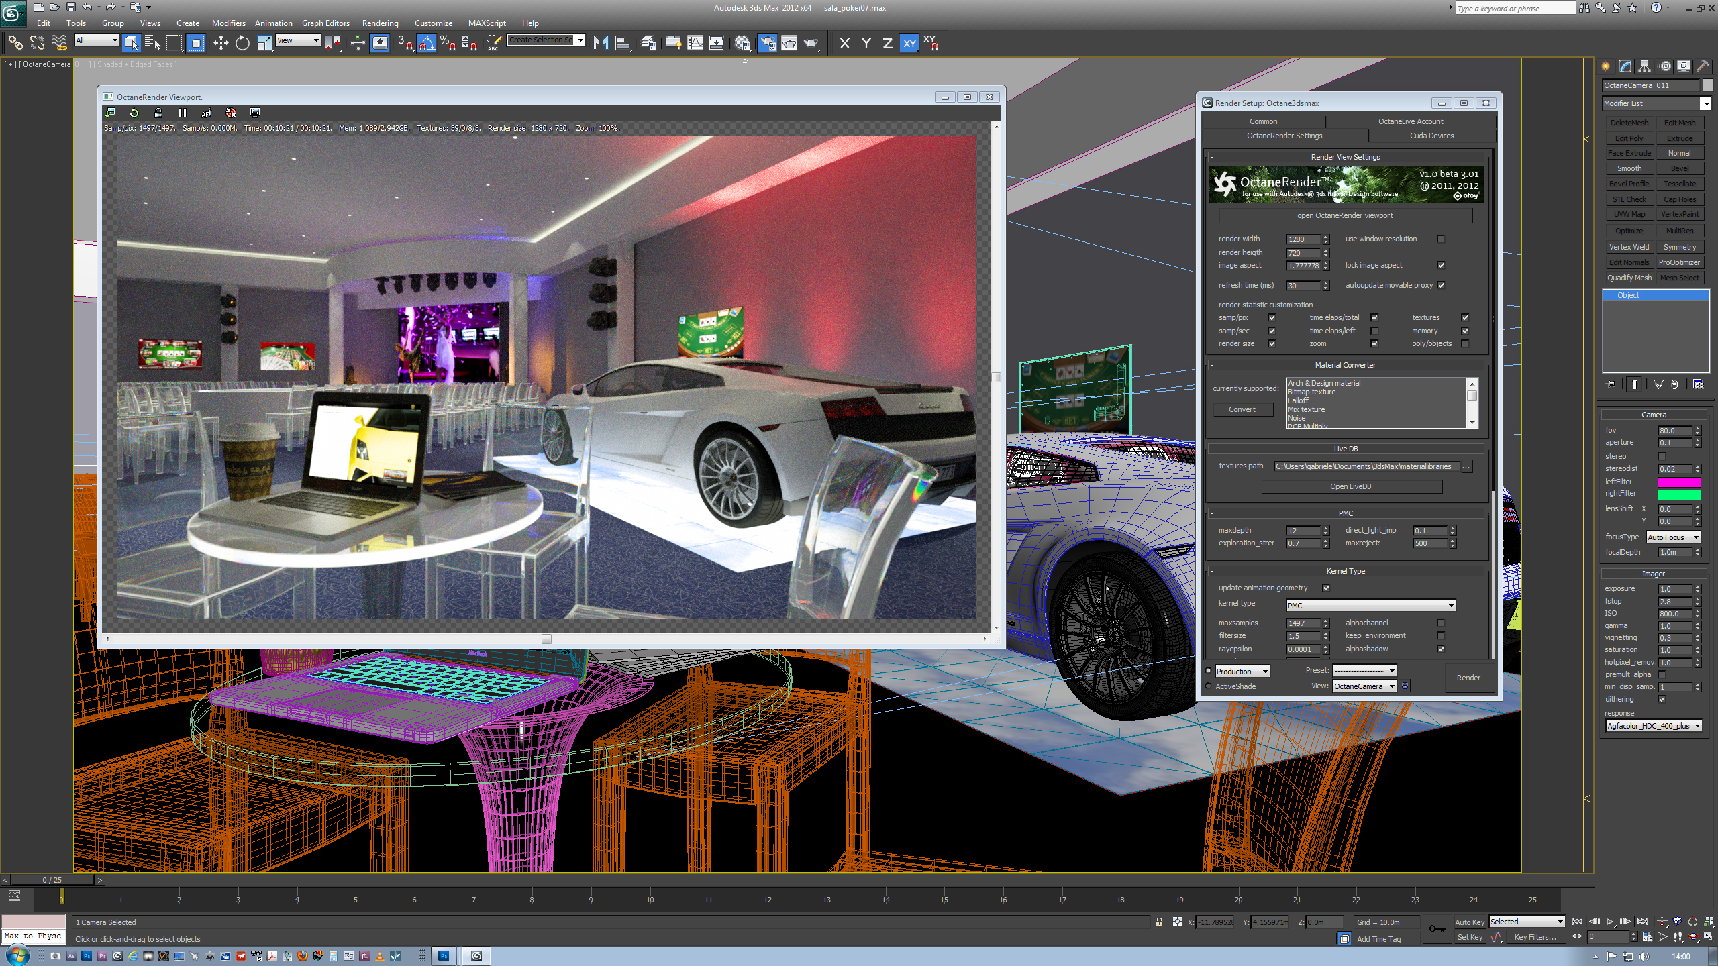The height and width of the screenshot is (966, 1718).
Task: Click the Convert button in Material Converter
Action: (x=1242, y=409)
